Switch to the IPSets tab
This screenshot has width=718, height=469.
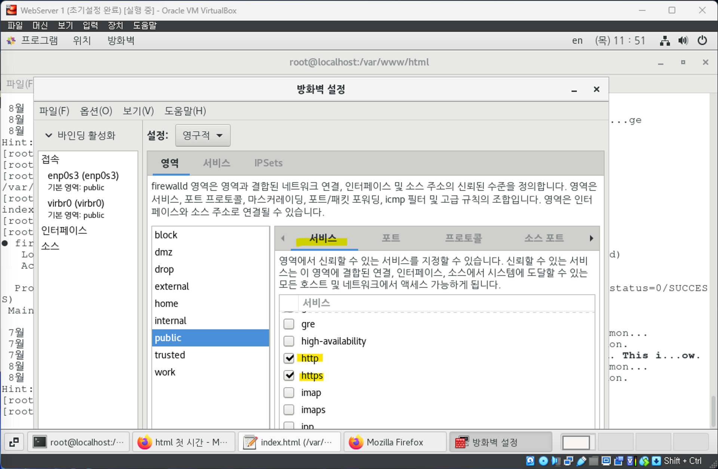(x=268, y=163)
